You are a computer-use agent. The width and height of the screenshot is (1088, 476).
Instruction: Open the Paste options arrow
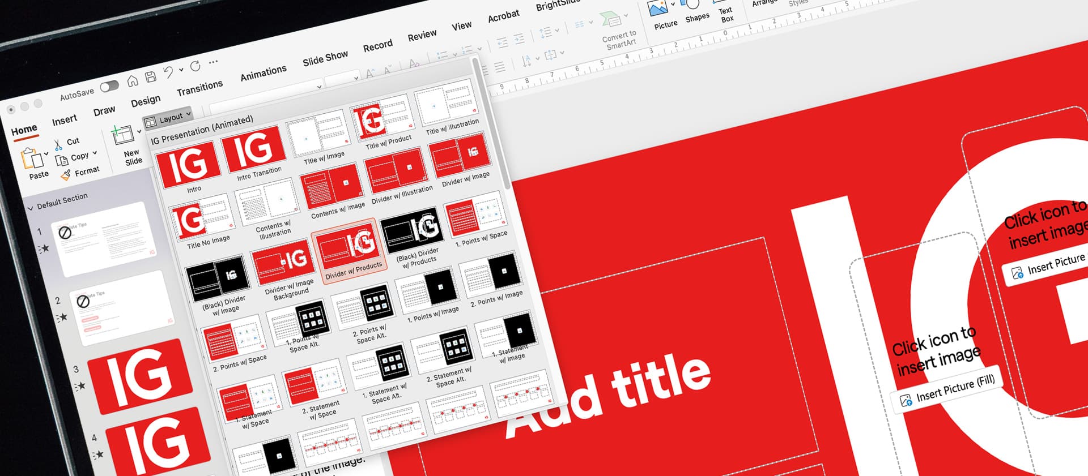point(46,154)
